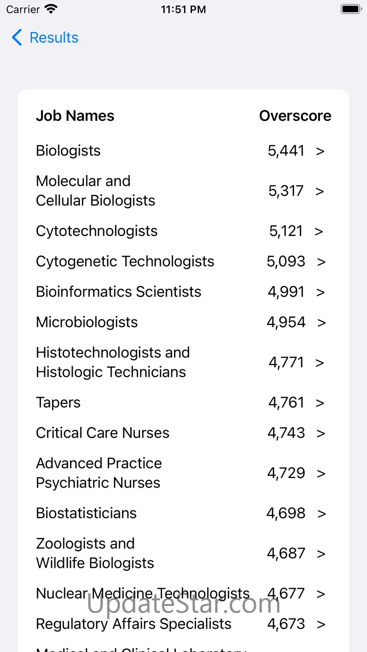The width and height of the screenshot is (367, 652).
Task: Tap the Regulatory Affairs Specialists chevron
Action: coord(321,624)
